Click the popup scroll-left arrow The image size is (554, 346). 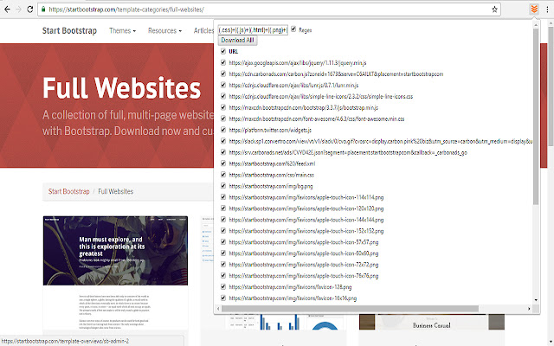tap(218, 309)
